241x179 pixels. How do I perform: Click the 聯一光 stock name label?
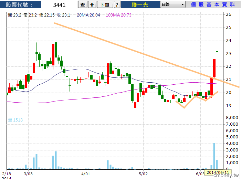(140, 5)
